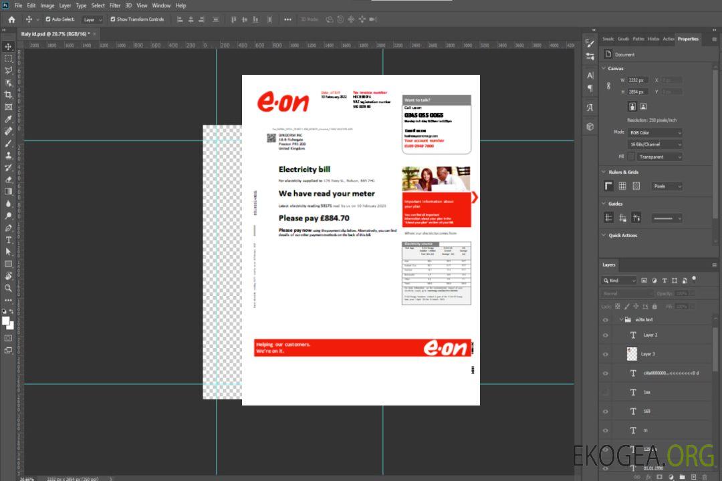Screen dimensions: 722x481
Task: Click the canvas width W input field
Action: click(638, 80)
